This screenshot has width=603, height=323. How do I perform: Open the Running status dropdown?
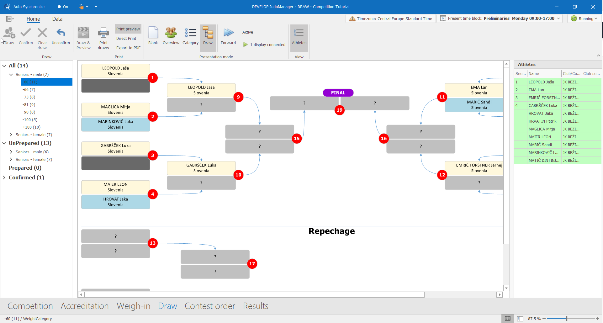click(x=584, y=19)
